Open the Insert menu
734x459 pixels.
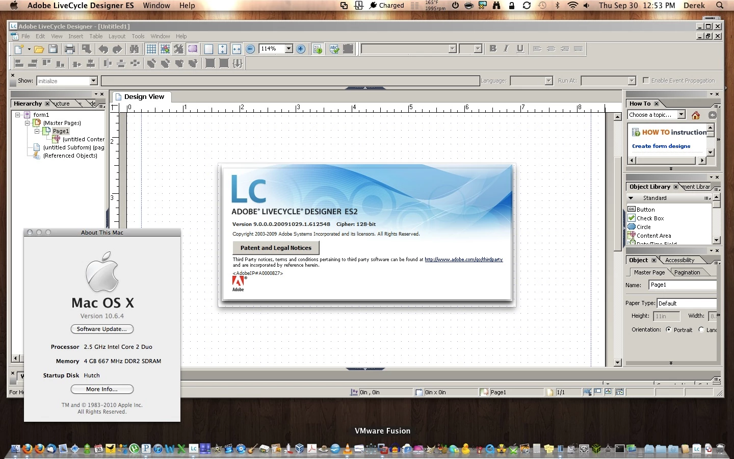(75, 36)
